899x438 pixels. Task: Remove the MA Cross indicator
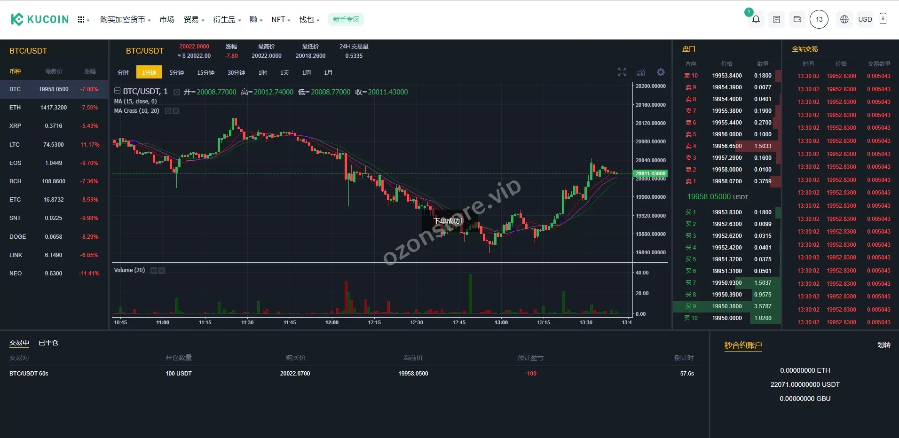(x=176, y=111)
